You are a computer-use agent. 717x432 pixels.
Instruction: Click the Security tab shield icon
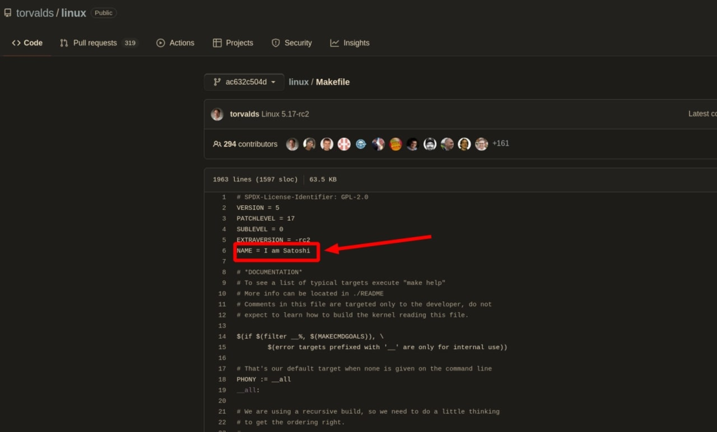click(x=275, y=43)
